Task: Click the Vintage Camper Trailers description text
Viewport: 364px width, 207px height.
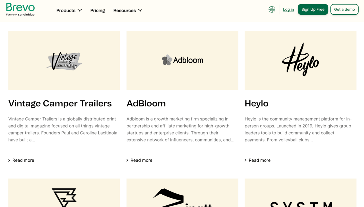Action: click(63, 129)
